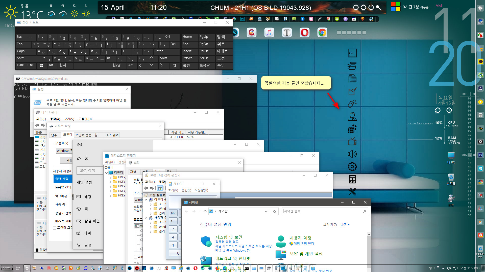
Task: Open the mouse settings icon in the launcher column
Action: tap(352, 104)
